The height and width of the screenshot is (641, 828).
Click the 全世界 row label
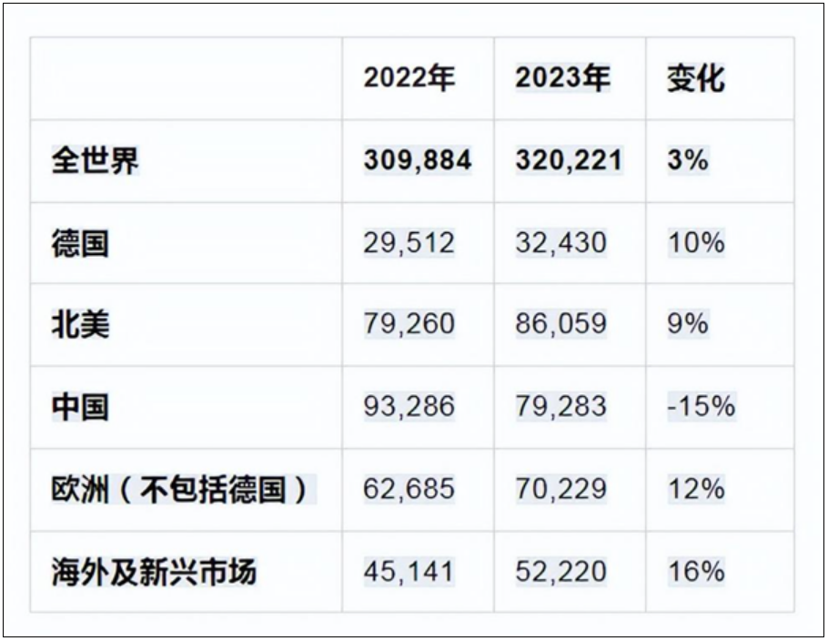click(x=95, y=160)
